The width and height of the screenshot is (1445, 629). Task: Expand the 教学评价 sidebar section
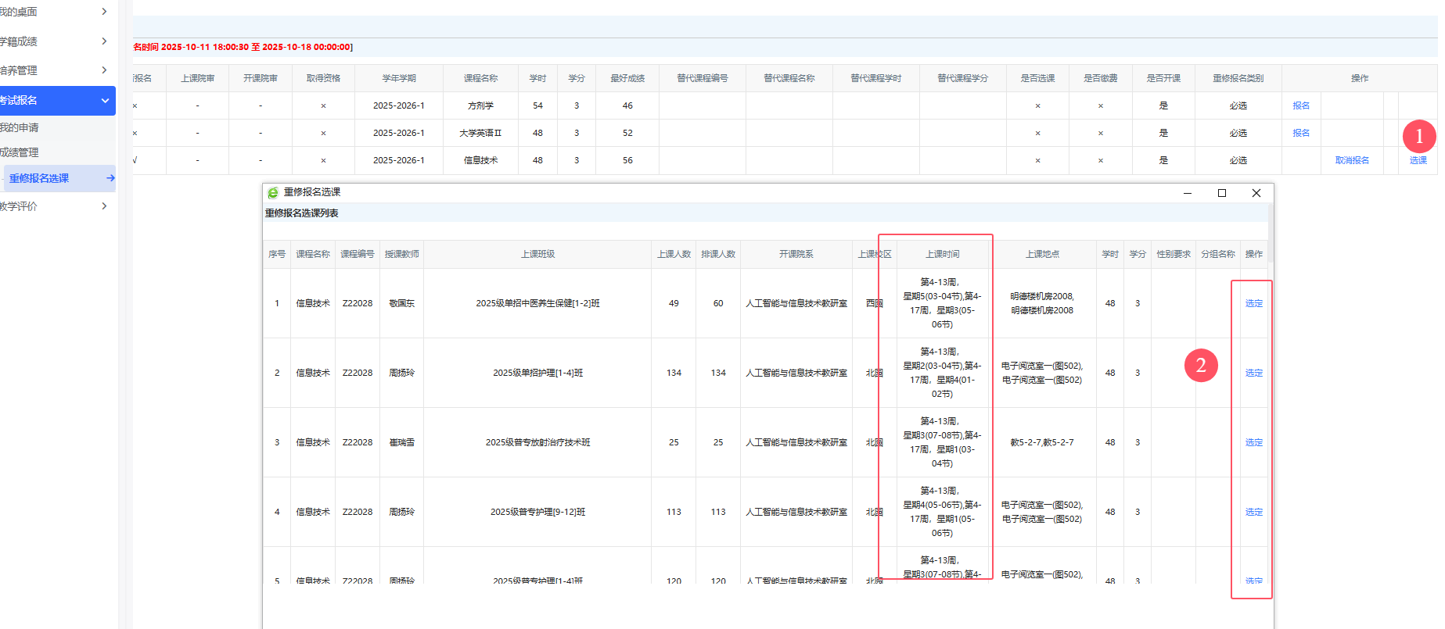tap(104, 206)
